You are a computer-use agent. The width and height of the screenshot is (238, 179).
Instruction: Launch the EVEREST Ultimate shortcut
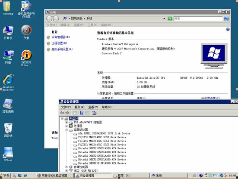26,58
